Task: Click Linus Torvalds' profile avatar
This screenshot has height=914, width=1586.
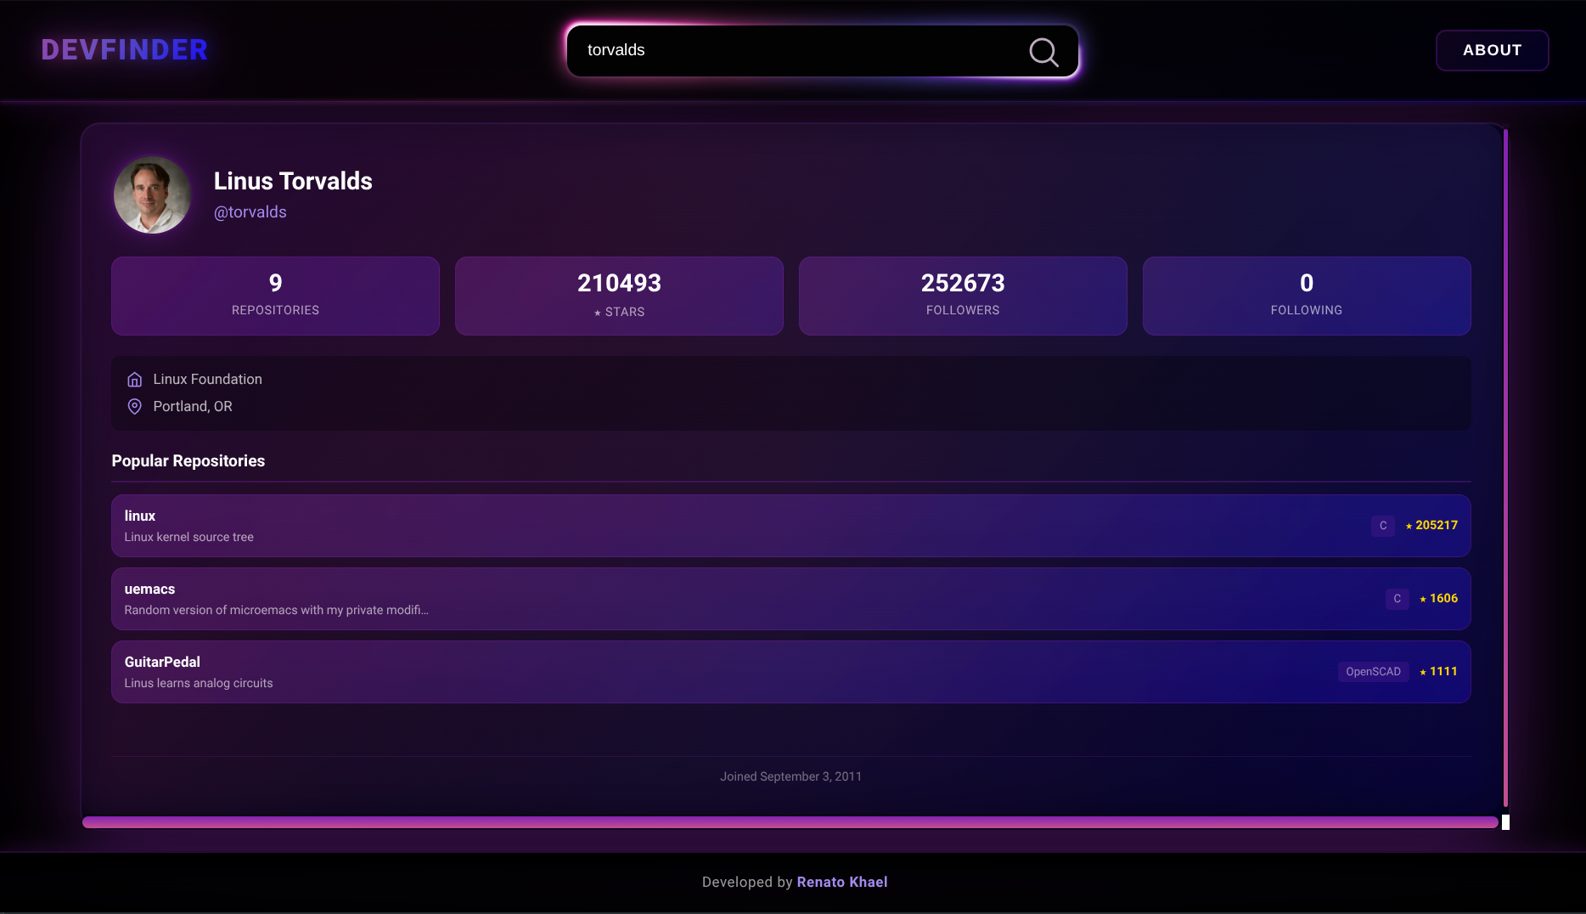Action: (153, 195)
